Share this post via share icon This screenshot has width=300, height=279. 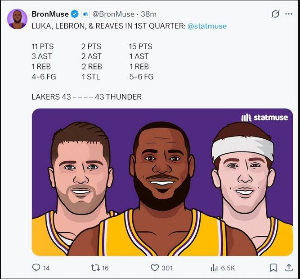pos(289,268)
